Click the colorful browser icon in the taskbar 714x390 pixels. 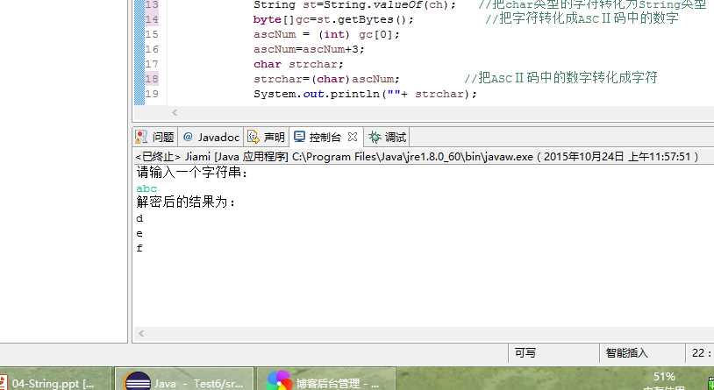[x=279, y=381]
